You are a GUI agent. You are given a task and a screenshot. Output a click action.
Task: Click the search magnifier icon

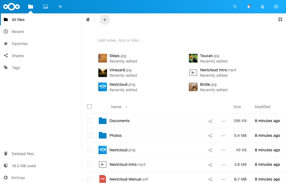tap(235, 7)
